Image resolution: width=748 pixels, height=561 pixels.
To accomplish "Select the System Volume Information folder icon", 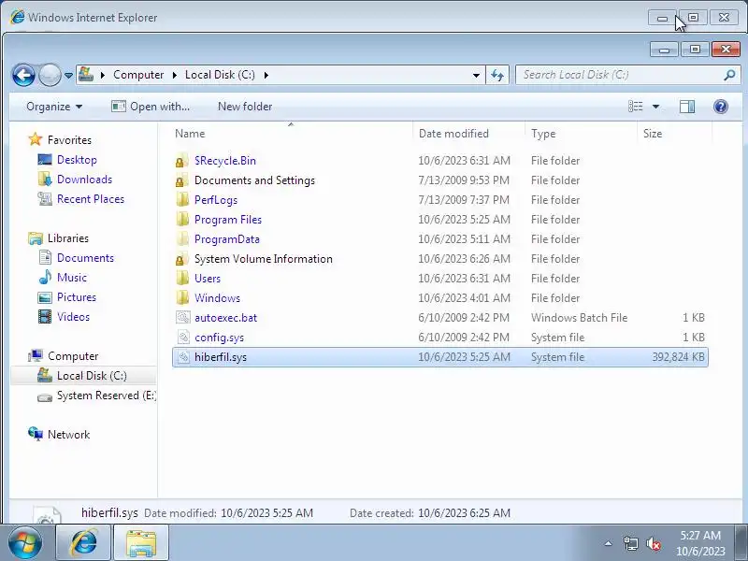I will coord(182,259).
